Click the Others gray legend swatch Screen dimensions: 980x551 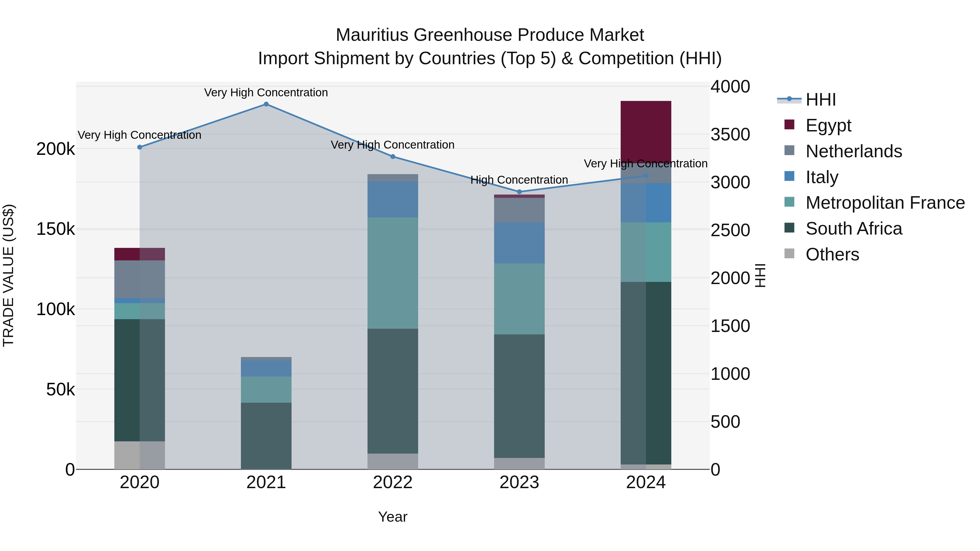(789, 254)
